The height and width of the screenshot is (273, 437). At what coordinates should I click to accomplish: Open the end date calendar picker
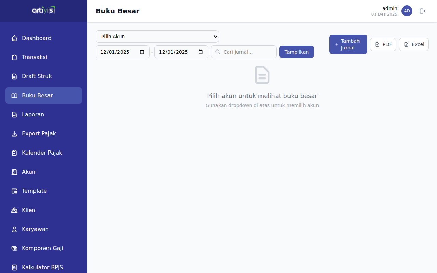[201, 52]
